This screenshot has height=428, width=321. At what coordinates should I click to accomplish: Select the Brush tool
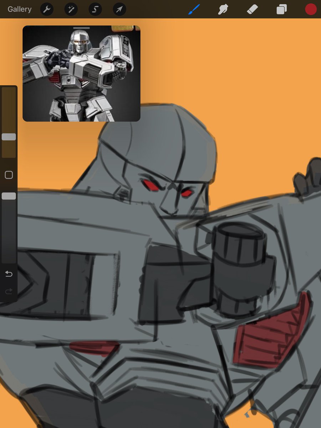click(x=194, y=9)
